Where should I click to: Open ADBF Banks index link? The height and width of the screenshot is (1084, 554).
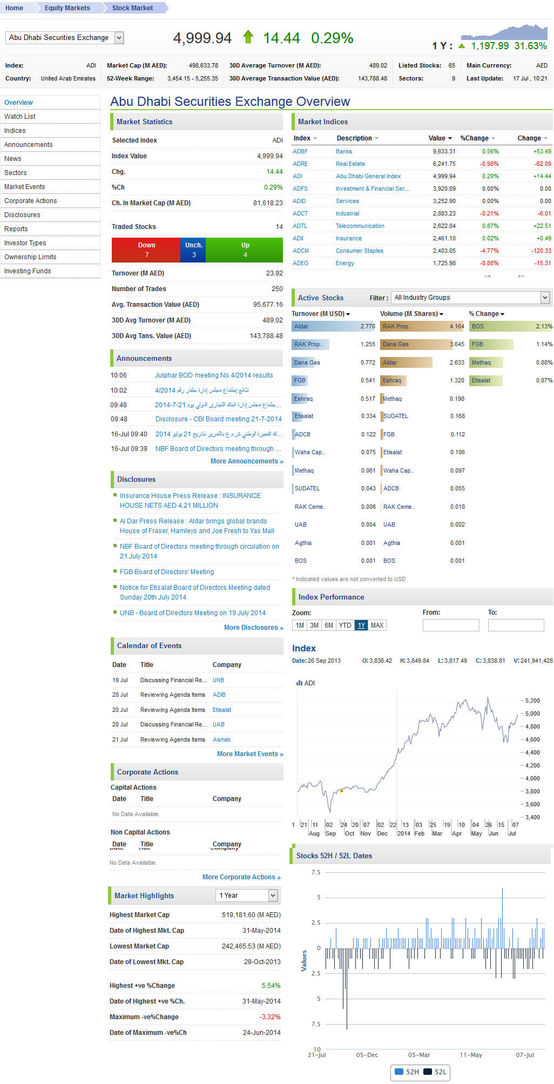pyautogui.click(x=300, y=152)
